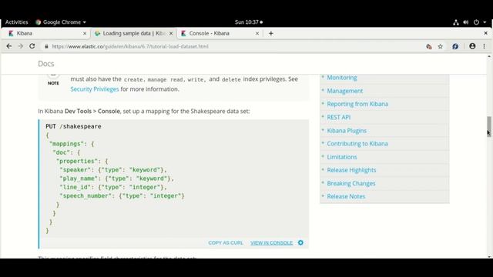This screenshot has height=277, width=493.
Task: Click the volume icon in top bar
Action: tap(466, 22)
